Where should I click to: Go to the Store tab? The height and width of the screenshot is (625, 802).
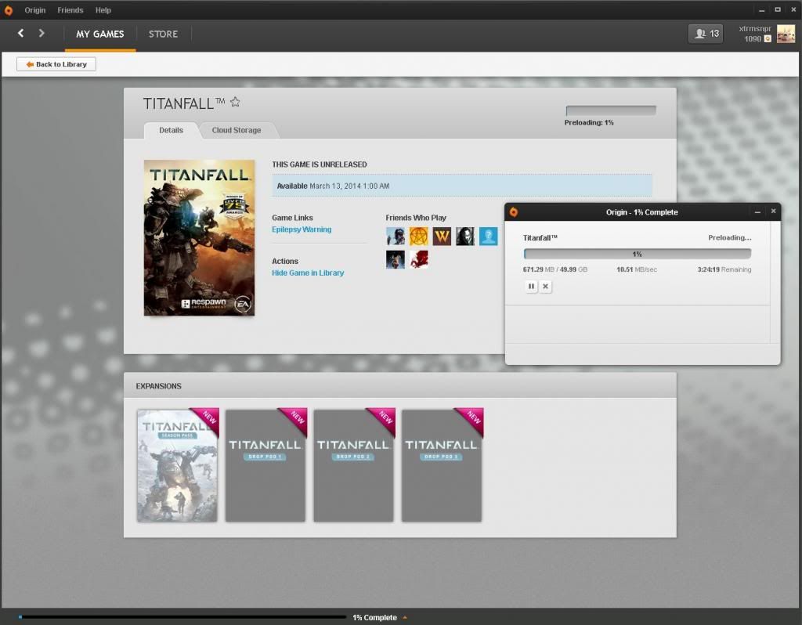pos(163,34)
